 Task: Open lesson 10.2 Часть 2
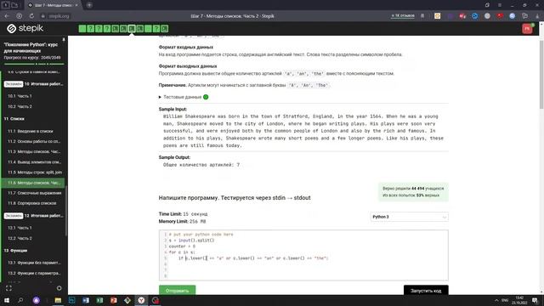pos(20,106)
